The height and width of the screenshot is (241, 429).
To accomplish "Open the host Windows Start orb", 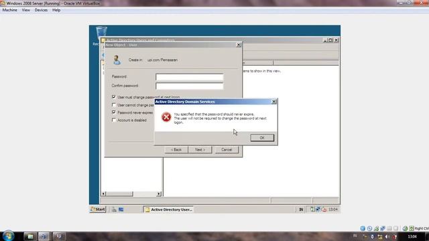I will (8, 236).
